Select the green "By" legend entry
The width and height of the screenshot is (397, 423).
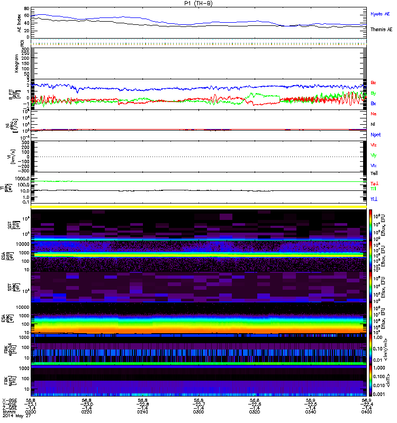click(x=373, y=93)
